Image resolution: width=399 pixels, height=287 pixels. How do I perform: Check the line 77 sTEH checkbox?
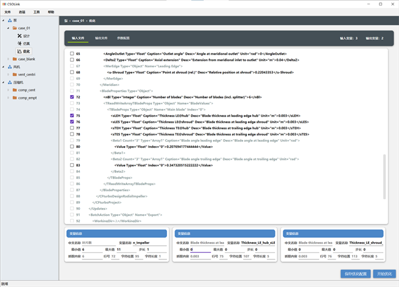71,128
